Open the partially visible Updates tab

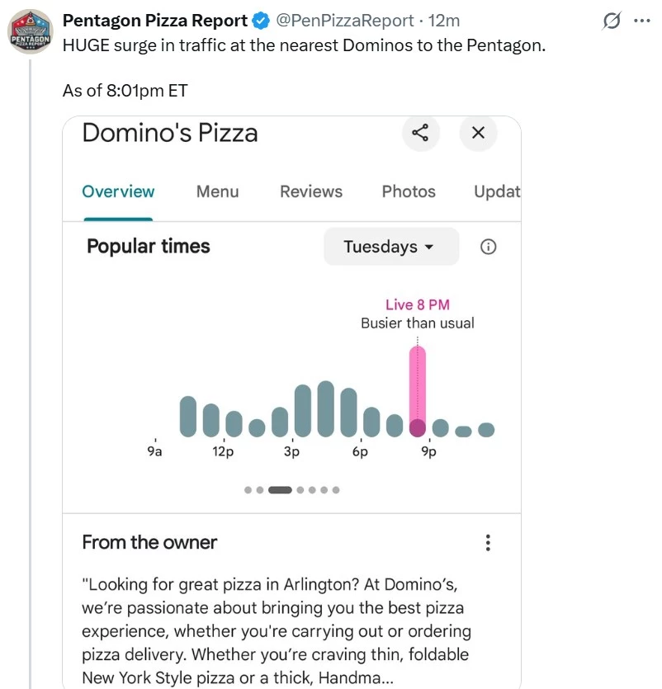(x=497, y=191)
